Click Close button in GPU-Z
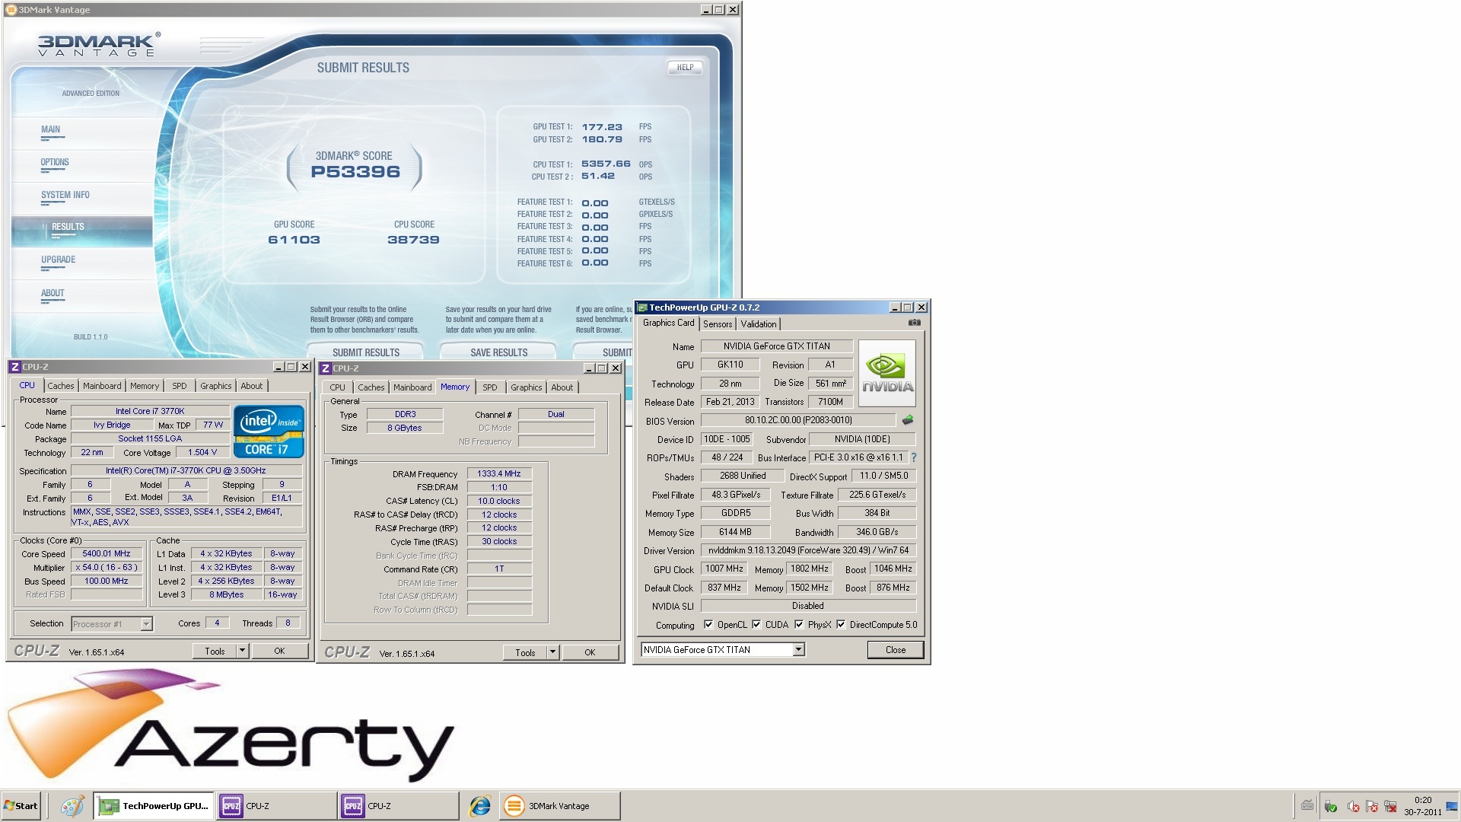This screenshot has height=822, width=1461. tap(895, 650)
